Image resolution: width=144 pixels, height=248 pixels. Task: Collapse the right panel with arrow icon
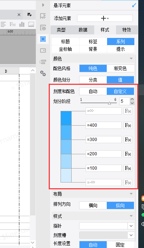pyautogui.click(x=43, y=5)
